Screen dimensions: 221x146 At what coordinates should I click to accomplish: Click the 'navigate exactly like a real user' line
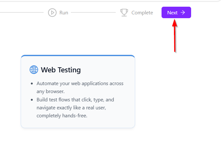[71, 108]
